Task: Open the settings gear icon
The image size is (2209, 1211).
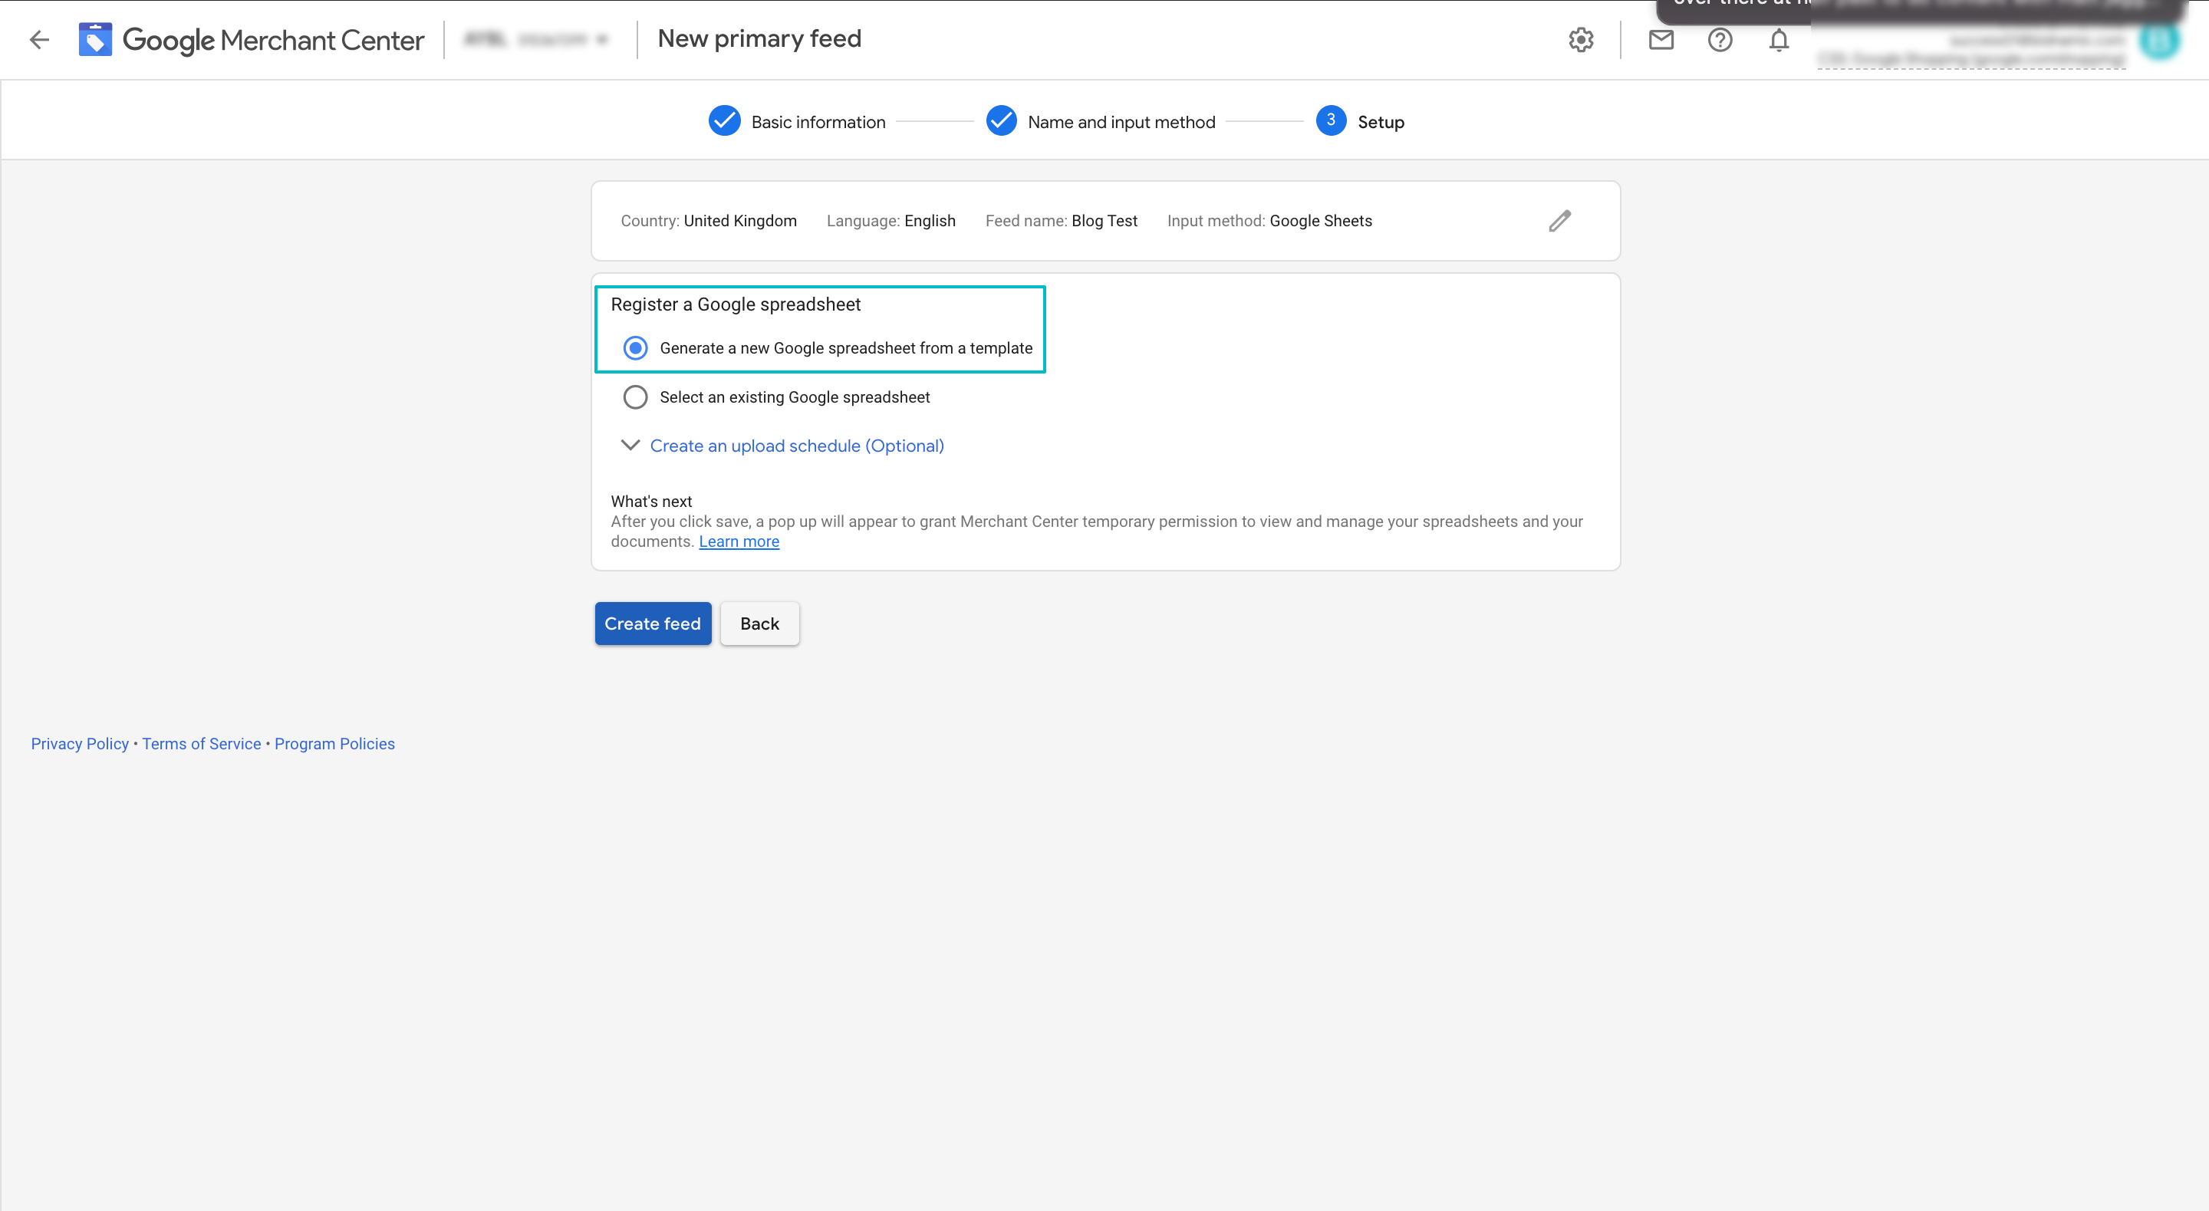Action: (x=1580, y=39)
